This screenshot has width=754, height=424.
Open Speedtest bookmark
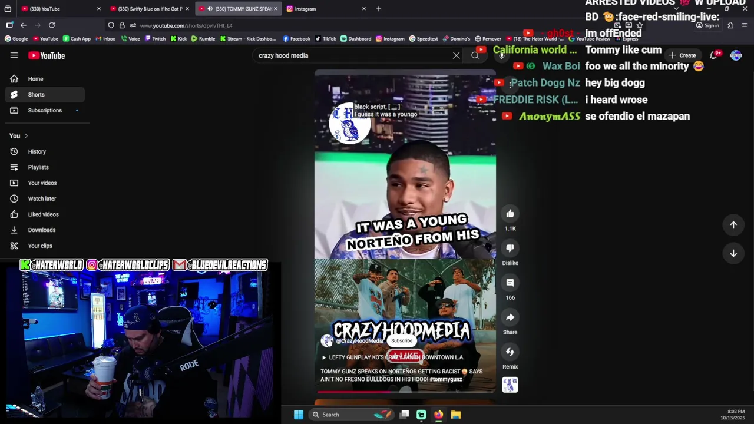click(424, 39)
